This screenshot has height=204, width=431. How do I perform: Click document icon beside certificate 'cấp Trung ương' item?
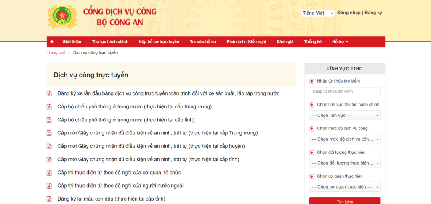coord(49,133)
